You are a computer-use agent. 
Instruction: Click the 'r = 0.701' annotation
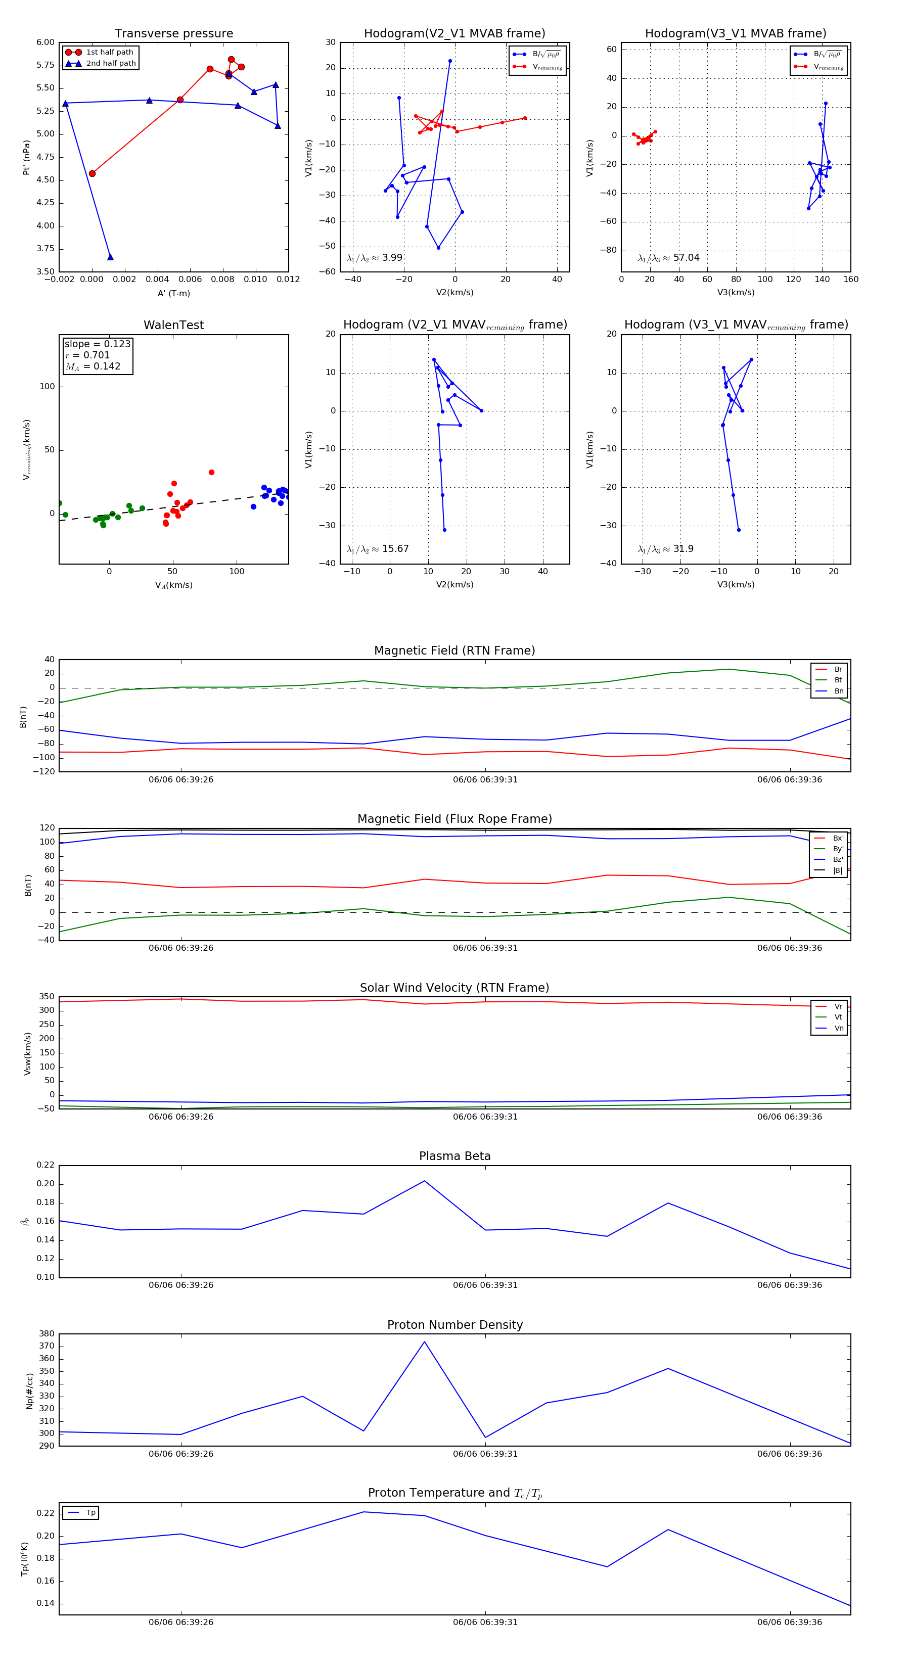pyautogui.click(x=87, y=355)
